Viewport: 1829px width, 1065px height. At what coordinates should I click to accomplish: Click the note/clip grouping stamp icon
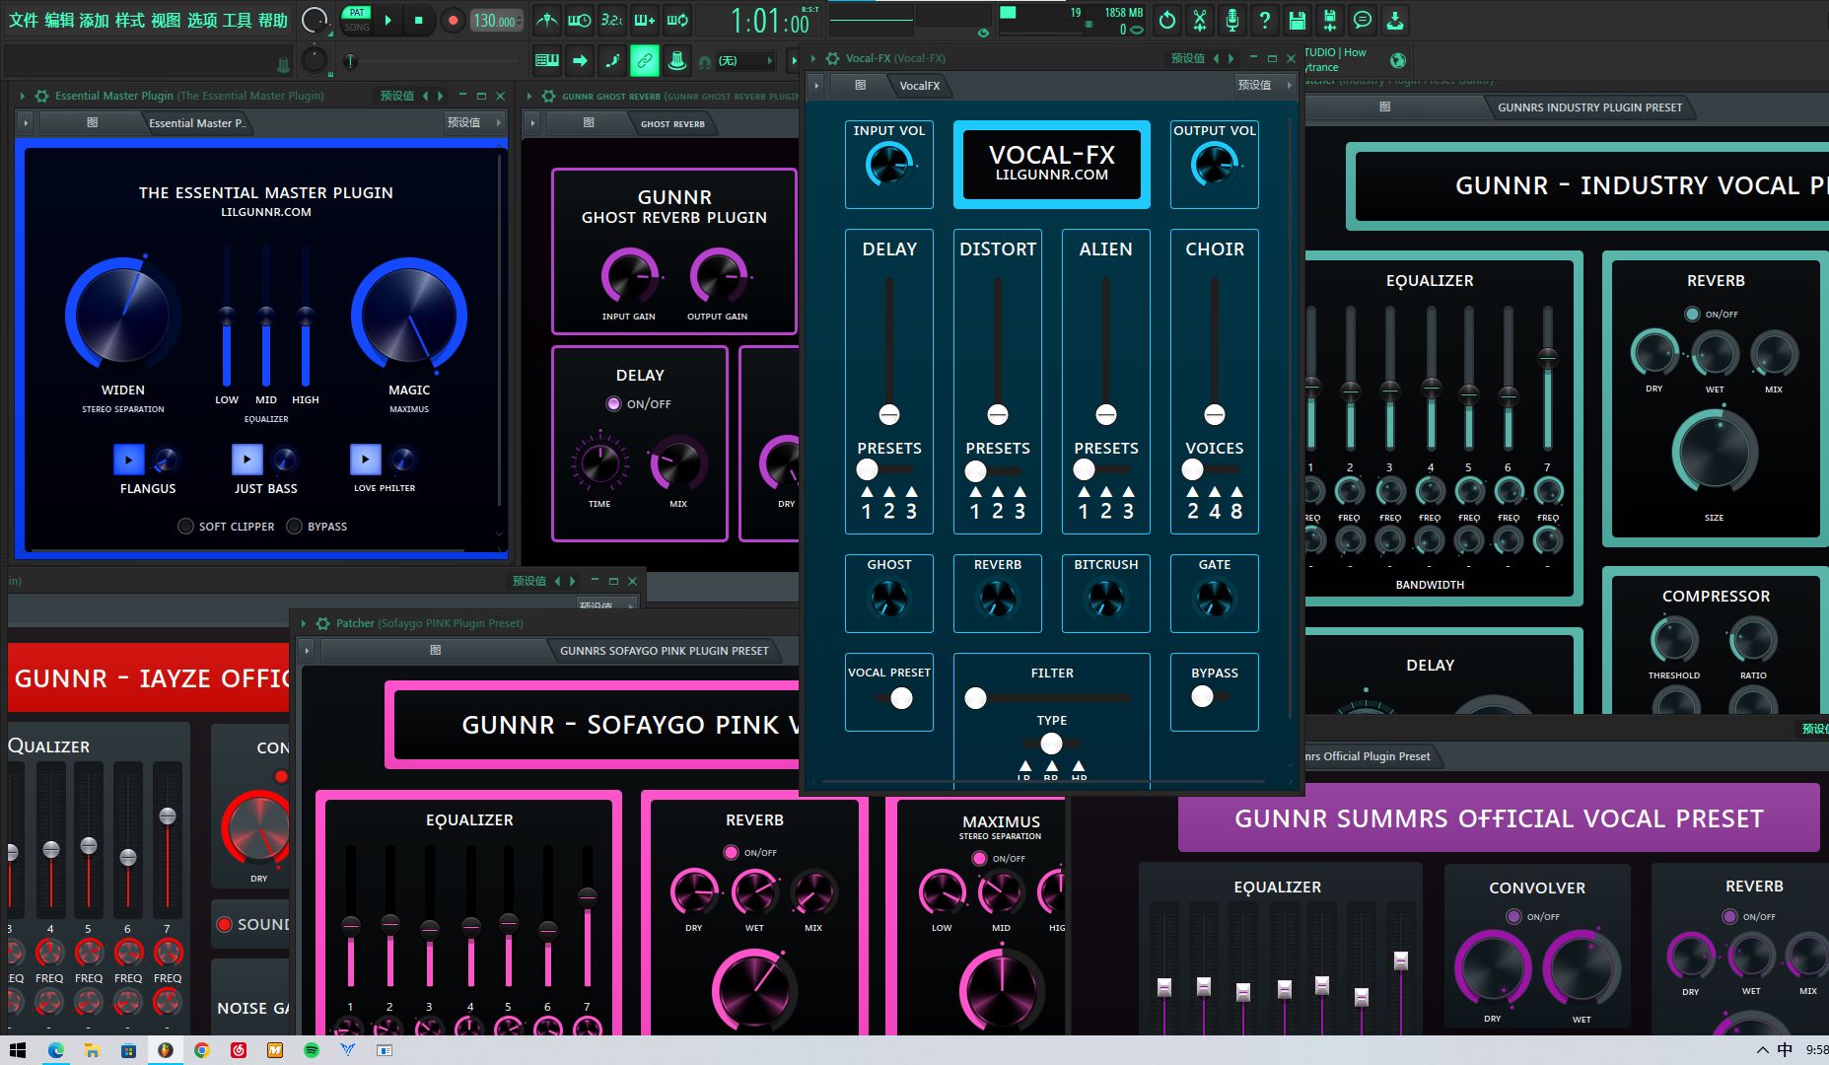click(x=677, y=61)
